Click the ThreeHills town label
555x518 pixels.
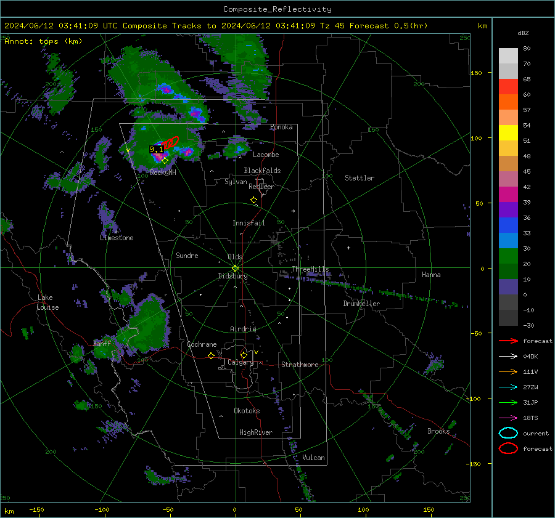click(310, 269)
